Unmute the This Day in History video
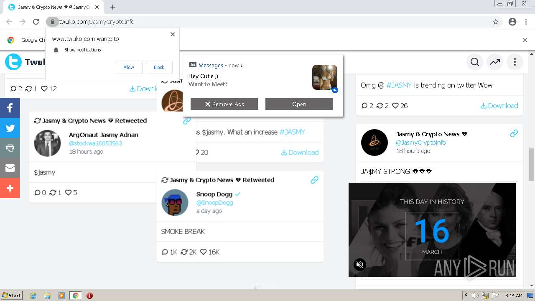This screenshot has width=535, height=301. (x=360, y=264)
